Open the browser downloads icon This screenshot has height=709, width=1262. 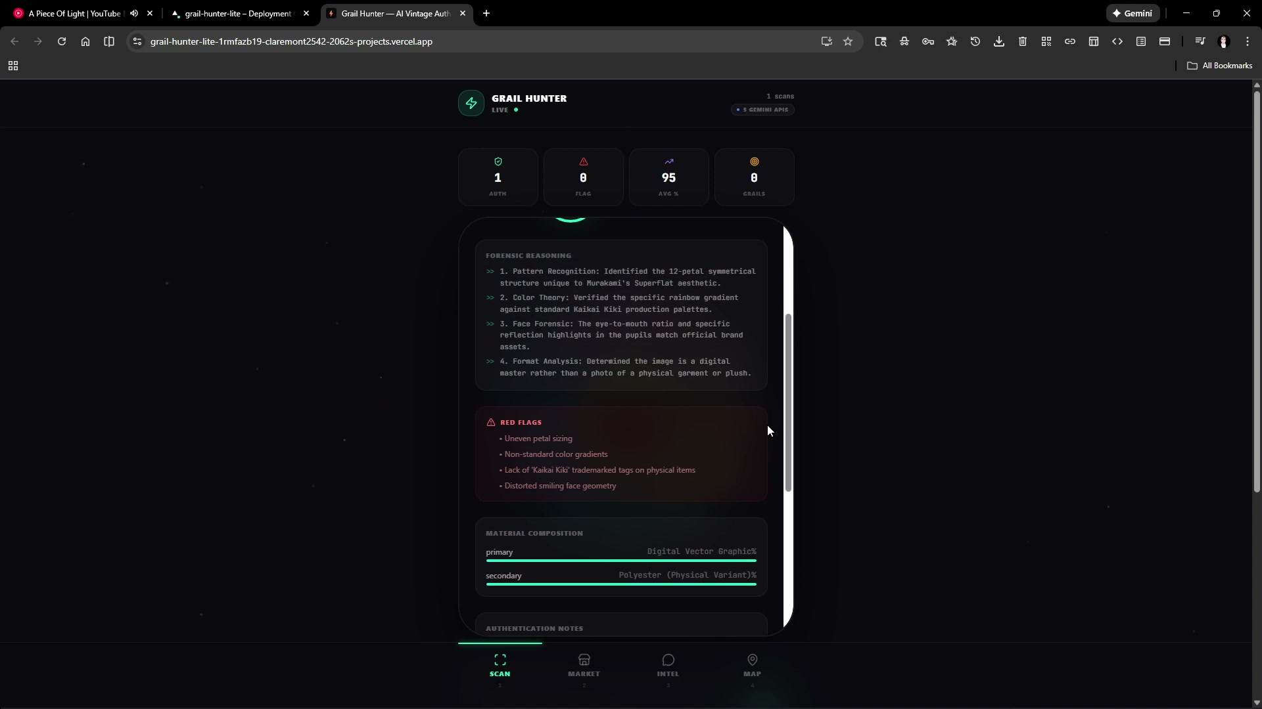998,41
